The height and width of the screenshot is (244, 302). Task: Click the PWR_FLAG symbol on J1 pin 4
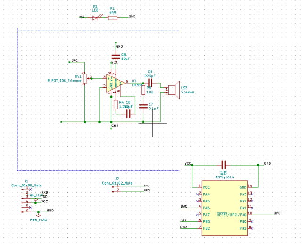coord(35,200)
